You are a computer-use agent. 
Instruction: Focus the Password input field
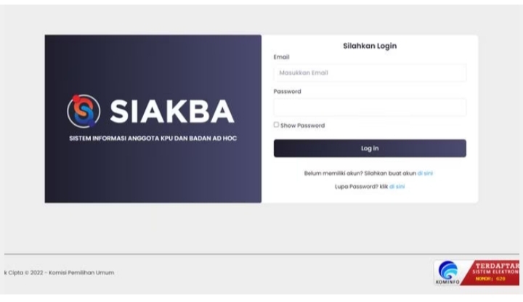(x=370, y=107)
